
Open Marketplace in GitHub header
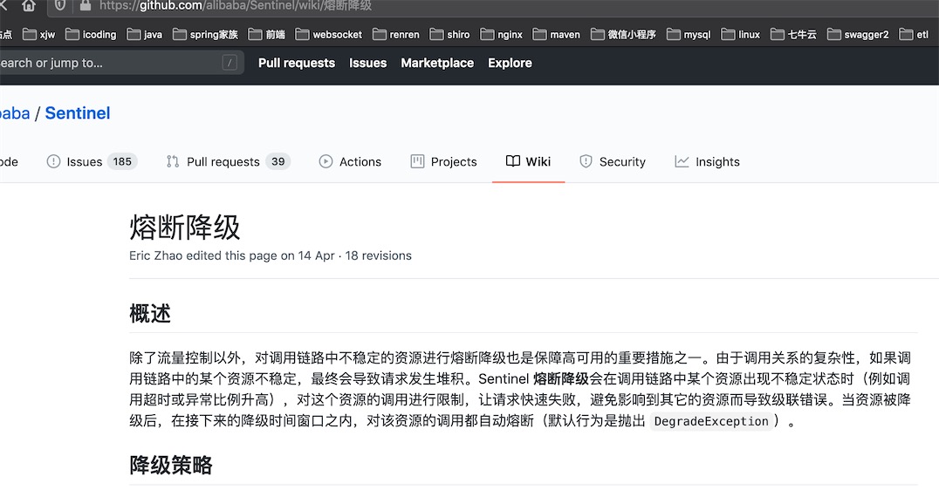[437, 63]
